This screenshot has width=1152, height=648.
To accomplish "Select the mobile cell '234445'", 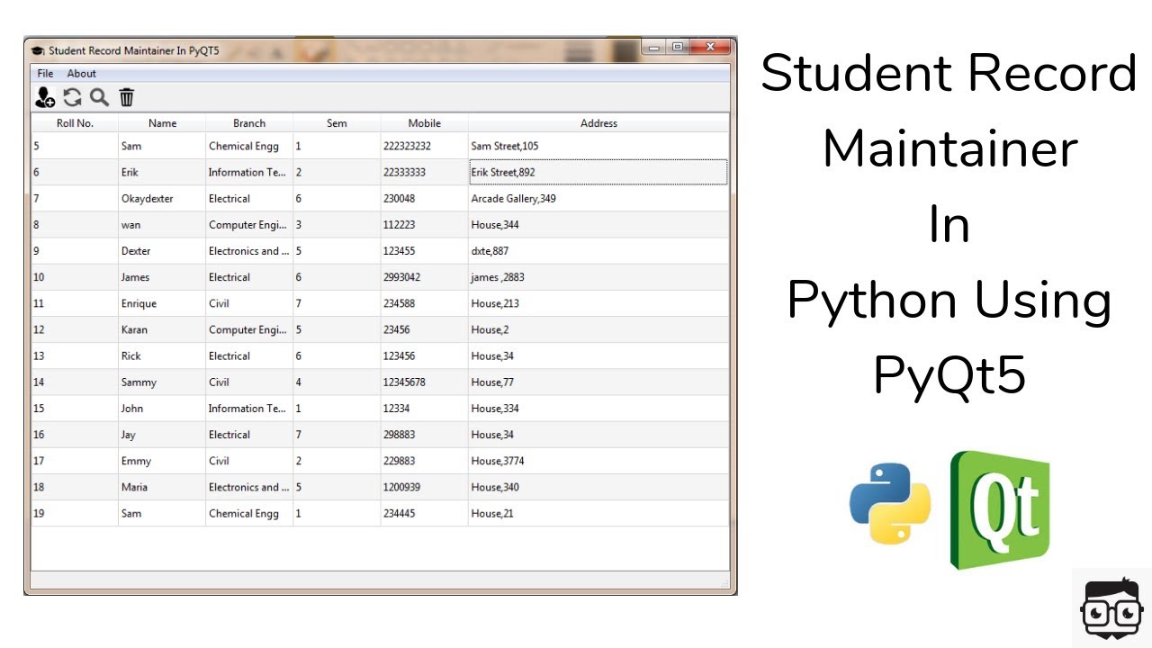I will click(424, 513).
